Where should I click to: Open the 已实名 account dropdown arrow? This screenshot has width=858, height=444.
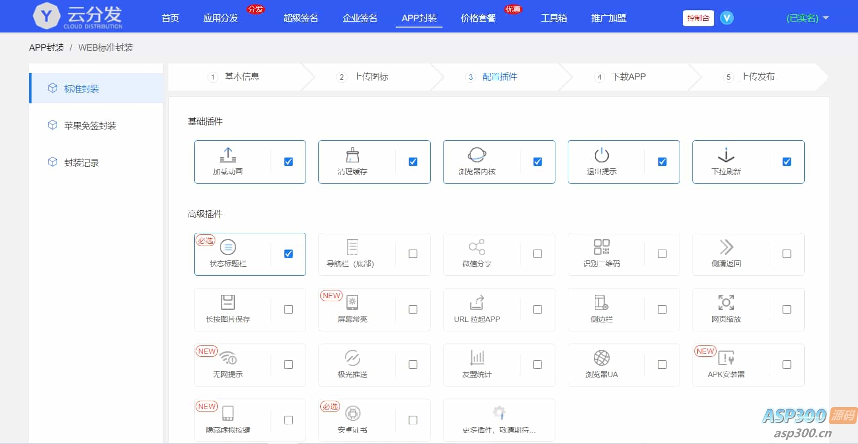pyautogui.click(x=826, y=18)
